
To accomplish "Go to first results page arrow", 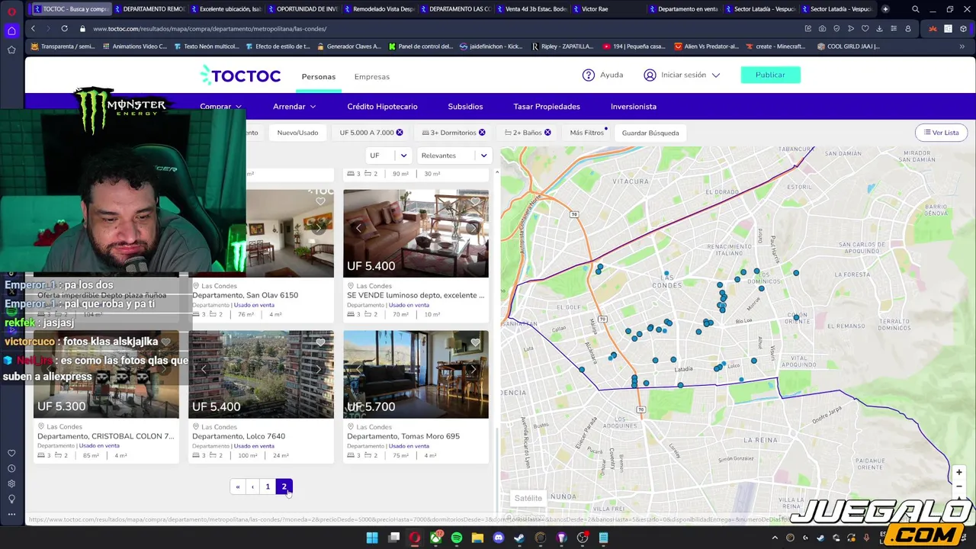I will 238,486.
